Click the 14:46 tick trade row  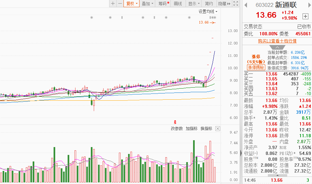pos(277,180)
